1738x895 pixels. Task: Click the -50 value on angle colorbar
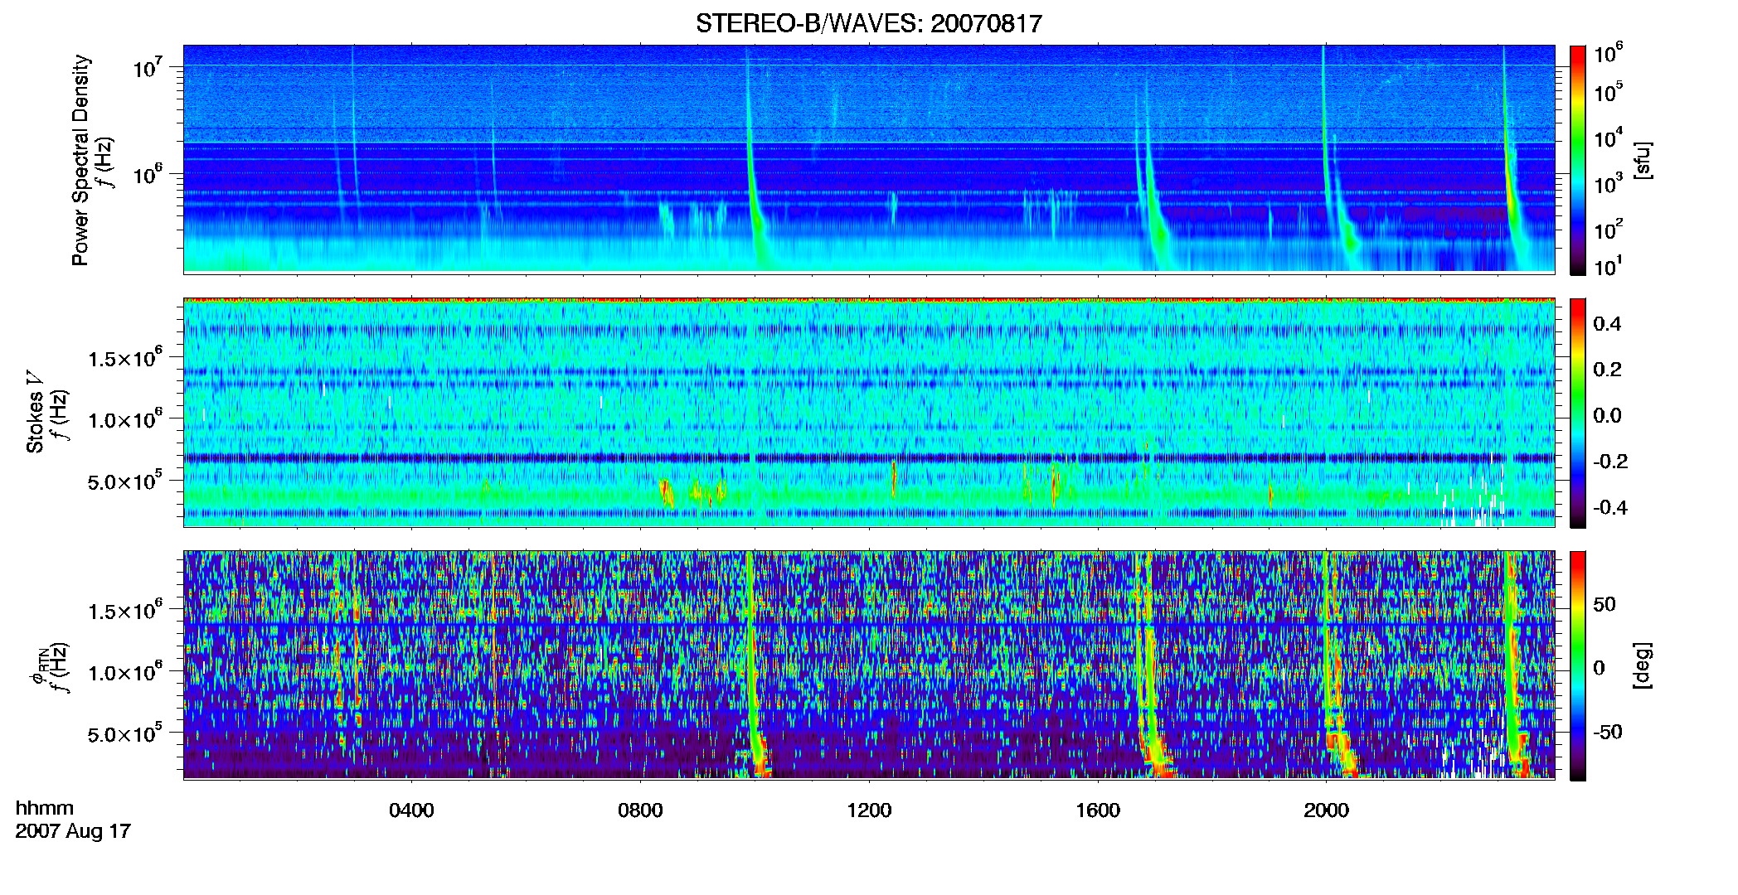[x=1608, y=732]
